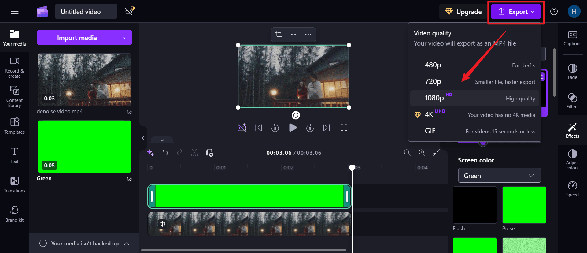Select the denoise video.mp4 thumbnail

tap(84, 80)
